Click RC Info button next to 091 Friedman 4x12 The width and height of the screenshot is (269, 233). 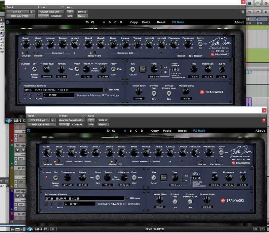click(106, 90)
